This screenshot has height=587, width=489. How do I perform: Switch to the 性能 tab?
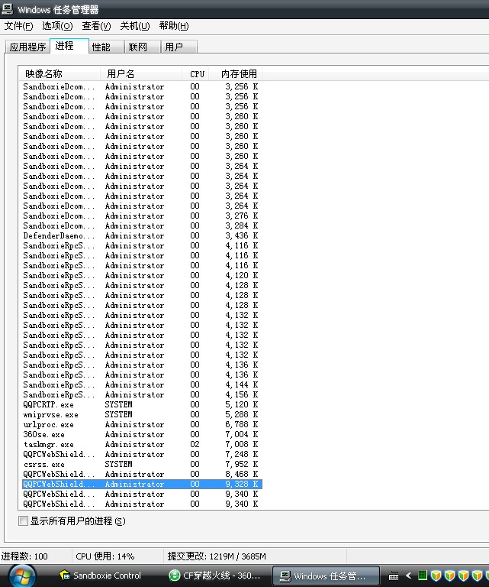point(106,47)
